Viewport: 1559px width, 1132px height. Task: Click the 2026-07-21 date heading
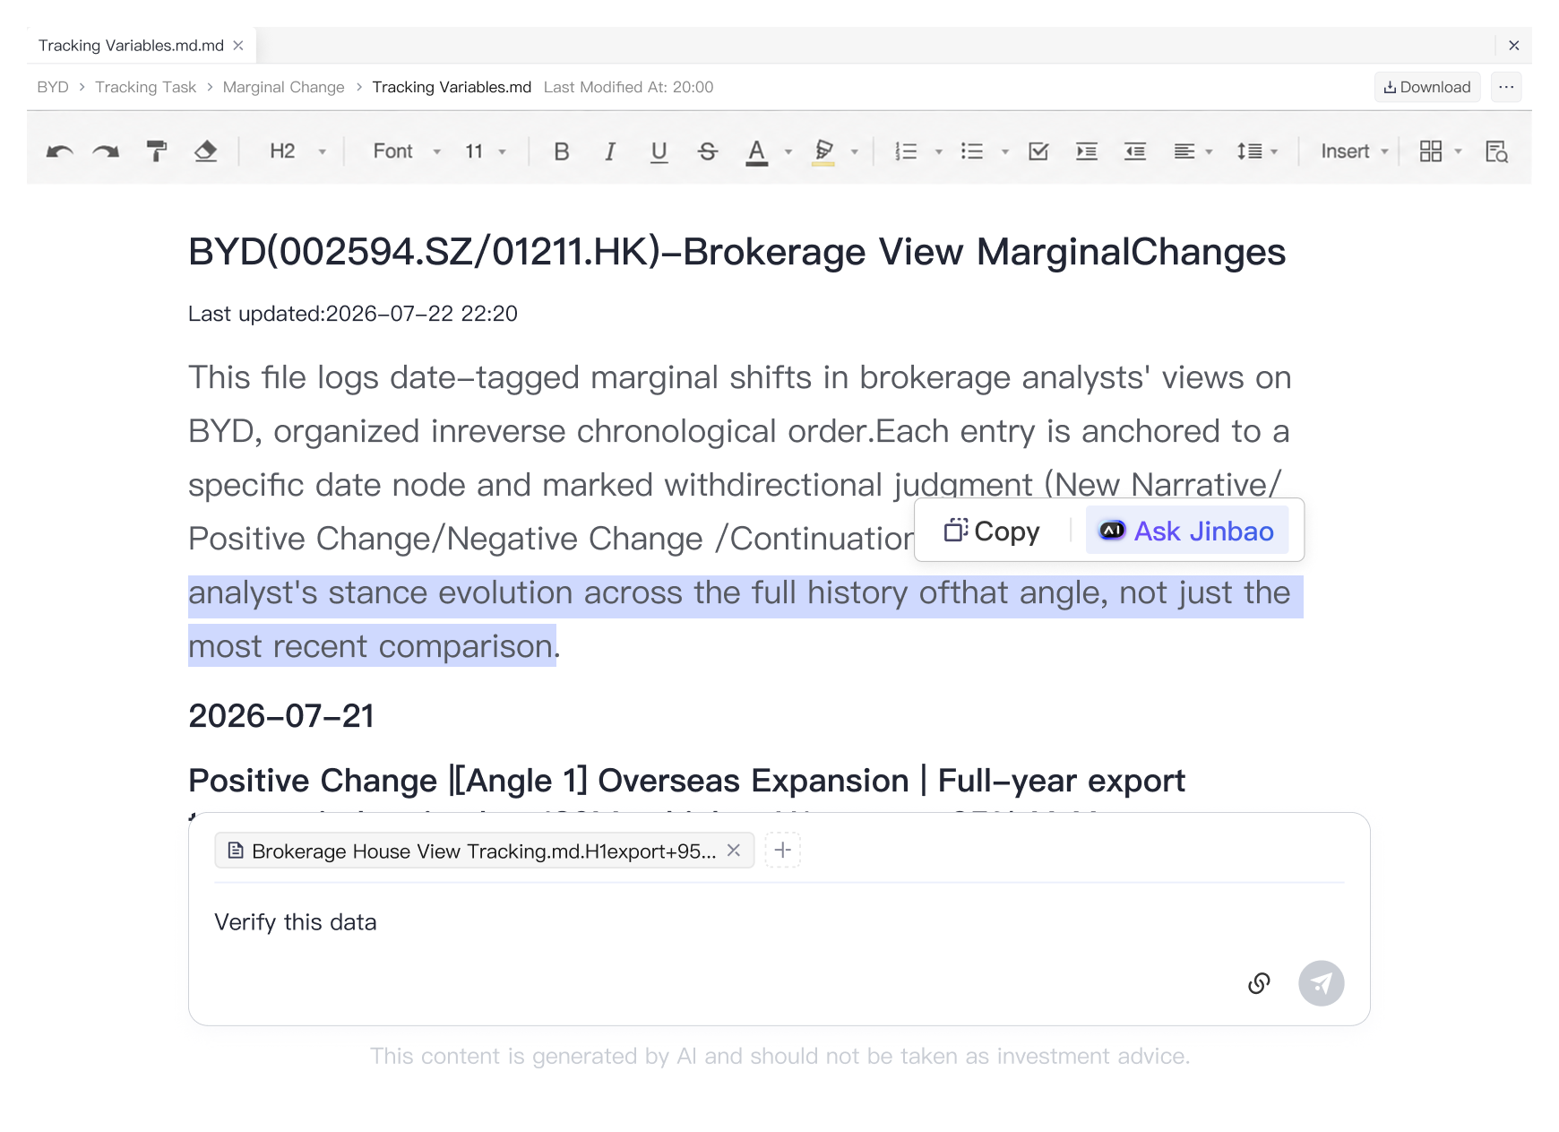tap(281, 716)
